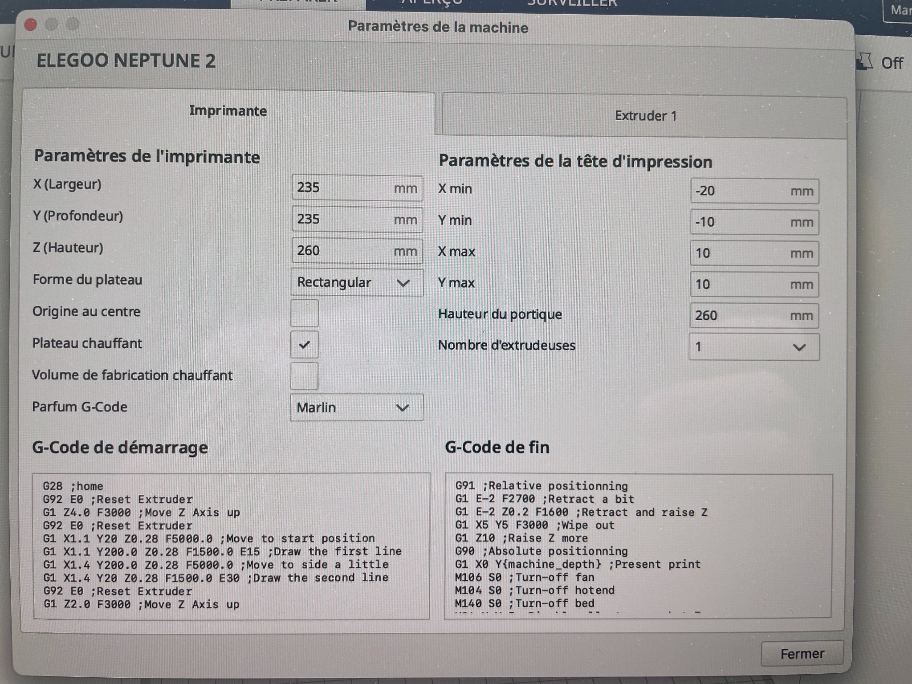Edit the X (Largeur) field

[x=357, y=187]
